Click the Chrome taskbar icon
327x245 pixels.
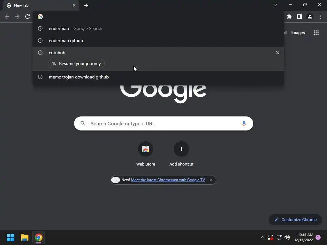39,237
